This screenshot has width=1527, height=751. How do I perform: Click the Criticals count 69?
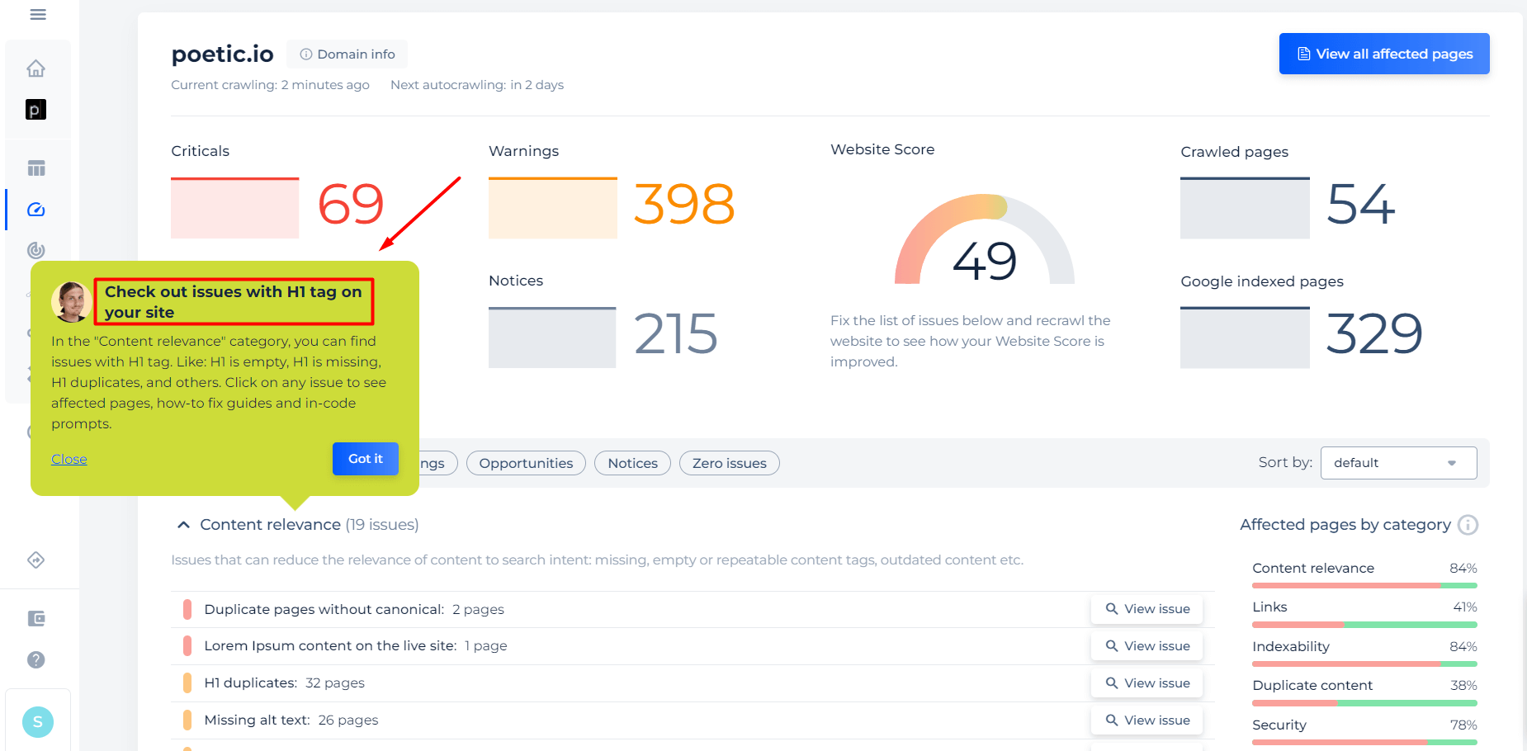point(351,204)
